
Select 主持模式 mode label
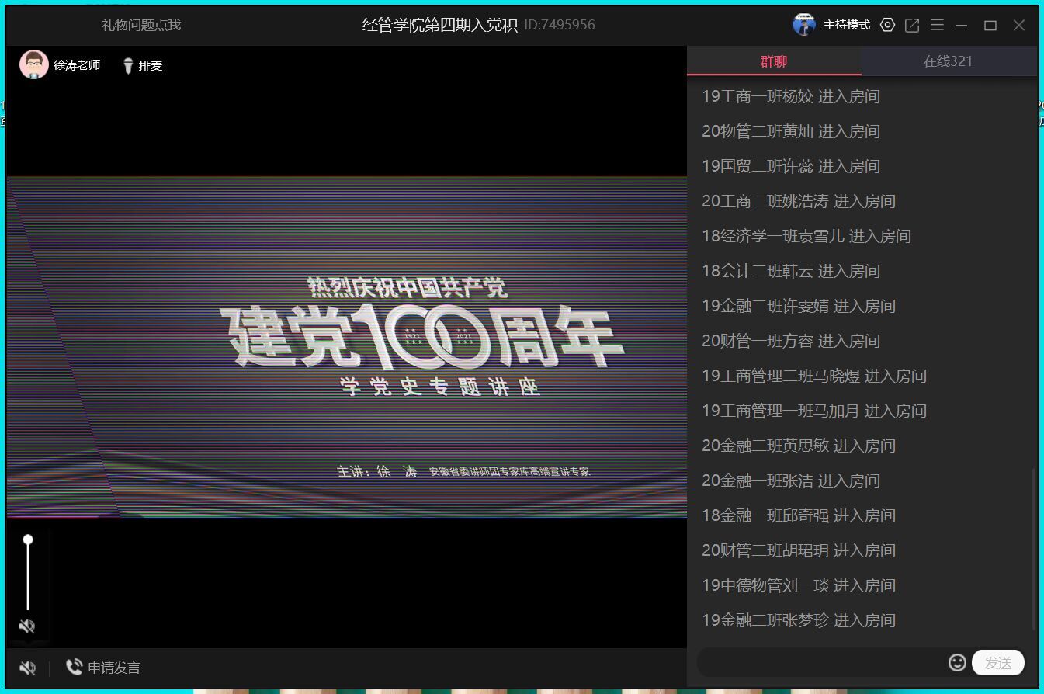click(846, 25)
